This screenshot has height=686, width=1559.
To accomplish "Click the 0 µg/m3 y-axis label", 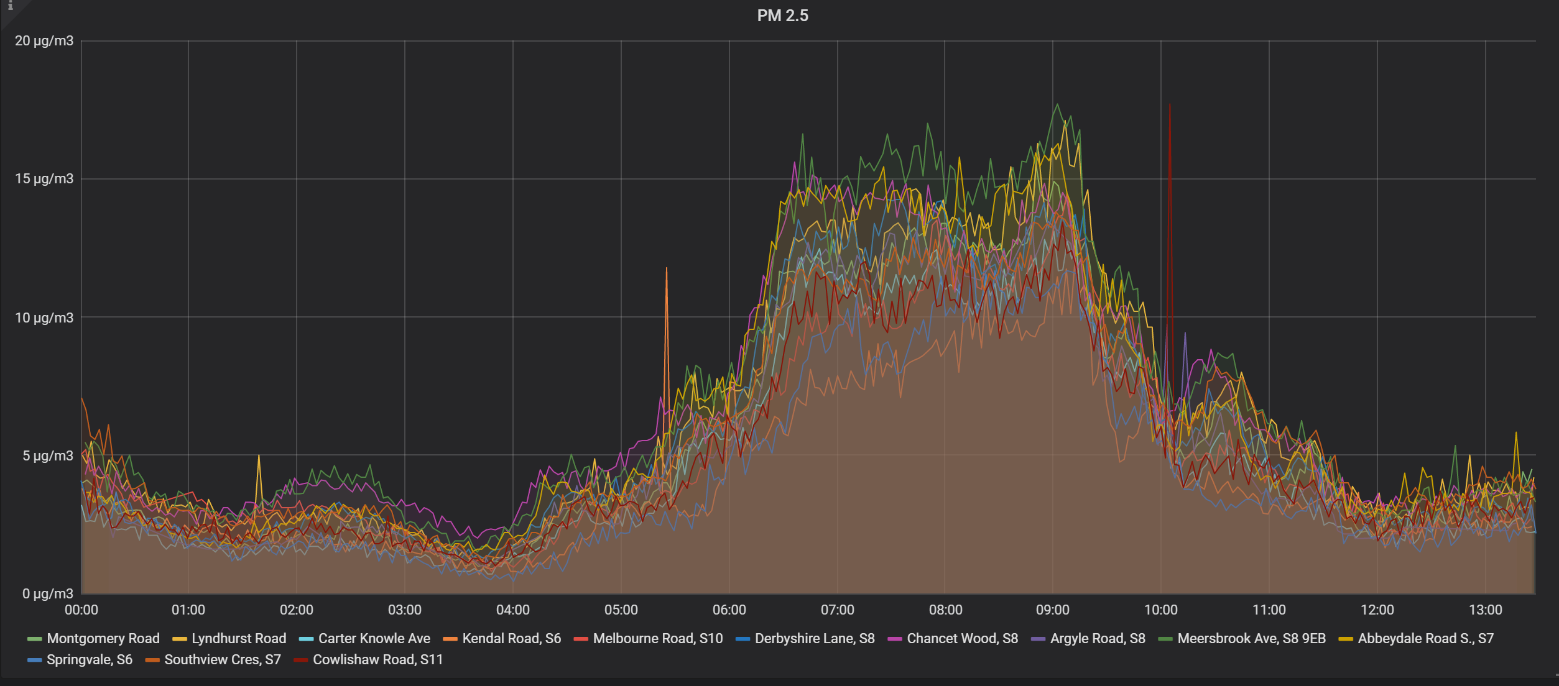I will tap(48, 593).
